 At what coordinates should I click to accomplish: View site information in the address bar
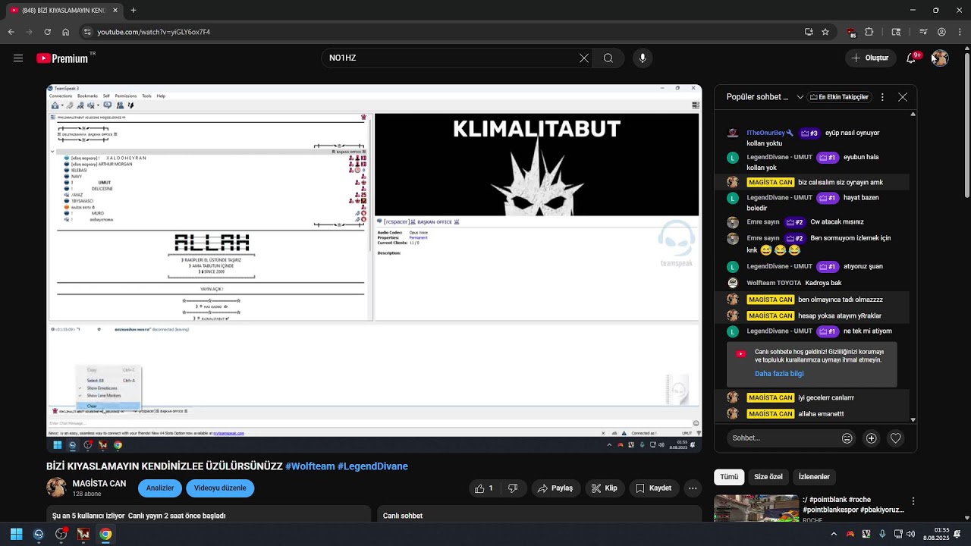click(x=87, y=32)
